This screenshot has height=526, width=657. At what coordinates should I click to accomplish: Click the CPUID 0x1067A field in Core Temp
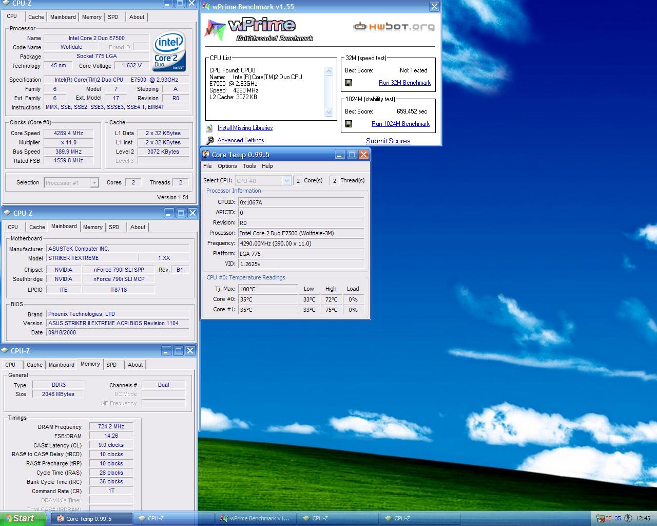(301, 202)
